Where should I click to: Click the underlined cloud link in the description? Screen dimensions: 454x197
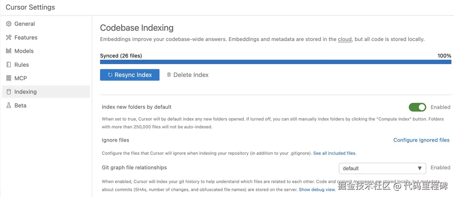click(x=345, y=39)
